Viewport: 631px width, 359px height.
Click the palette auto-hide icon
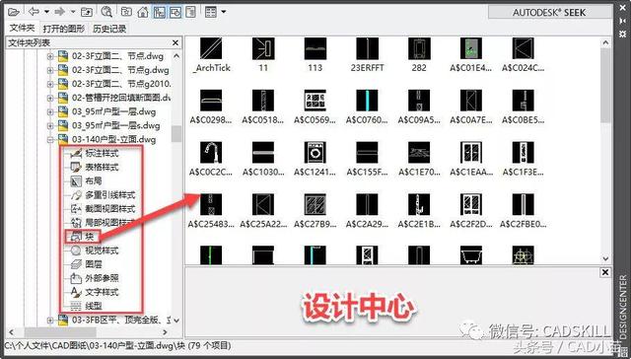[622, 20]
